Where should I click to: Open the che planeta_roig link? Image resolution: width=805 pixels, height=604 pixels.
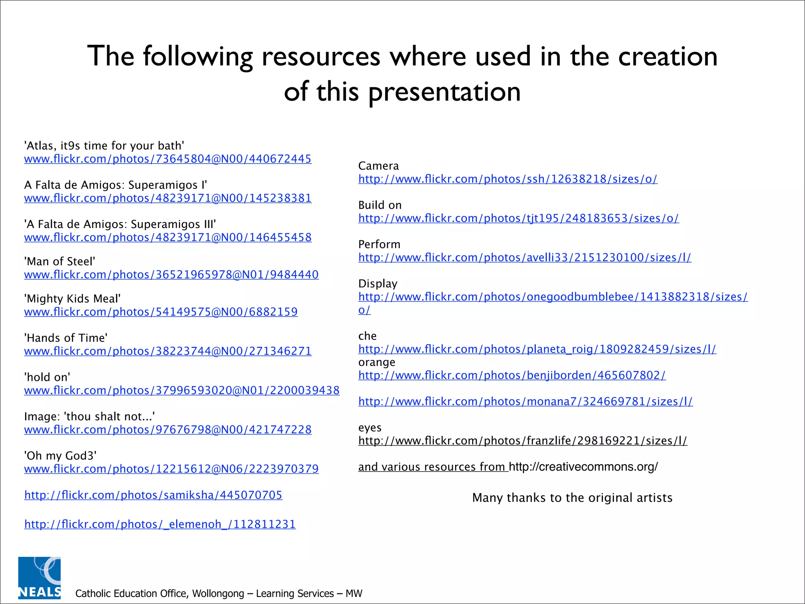[x=537, y=349]
